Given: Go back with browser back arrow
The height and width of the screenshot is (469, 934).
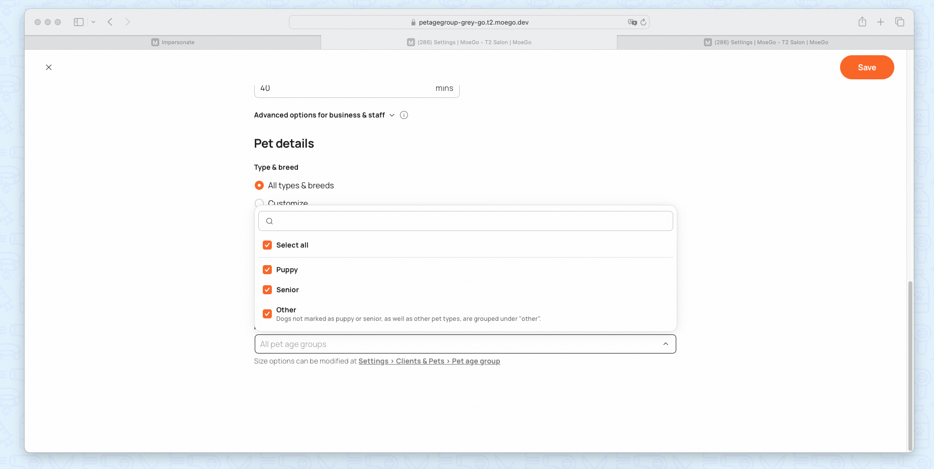Looking at the screenshot, I should pos(110,22).
